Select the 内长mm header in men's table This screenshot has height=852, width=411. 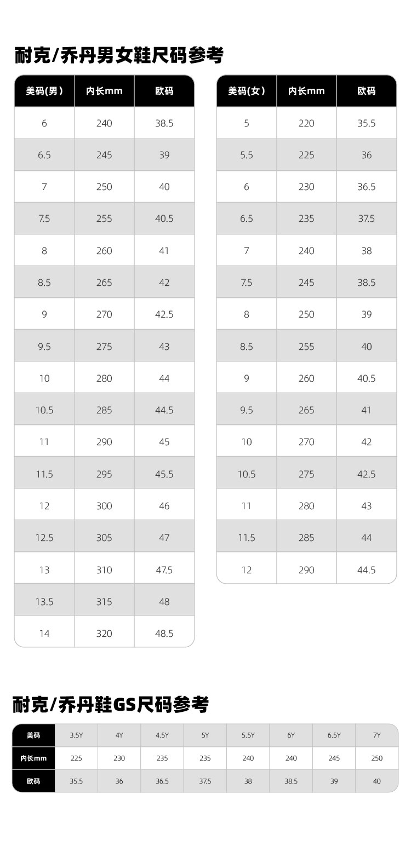[104, 91]
